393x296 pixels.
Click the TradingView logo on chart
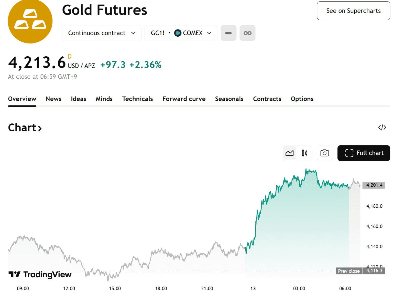tap(40, 274)
